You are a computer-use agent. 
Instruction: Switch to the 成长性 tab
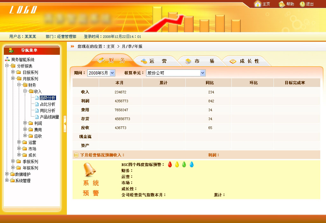pyautogui.click(x=246, y=61)
